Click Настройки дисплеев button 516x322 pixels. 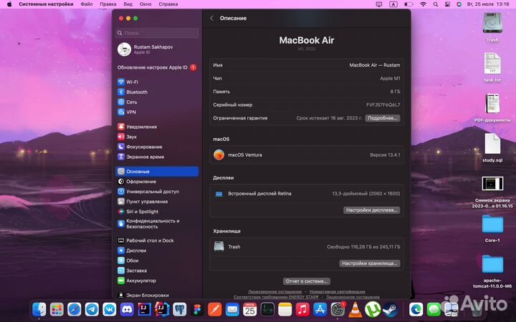(371, 210)
